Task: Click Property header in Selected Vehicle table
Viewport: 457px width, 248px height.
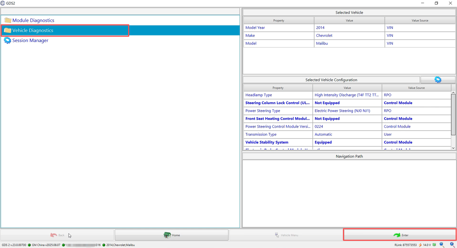Action: pos(278,20)
